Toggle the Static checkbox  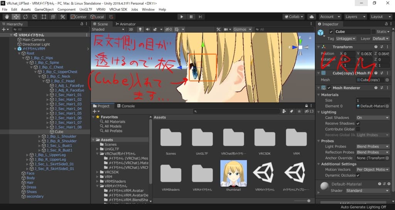click(x=373, y=32)
